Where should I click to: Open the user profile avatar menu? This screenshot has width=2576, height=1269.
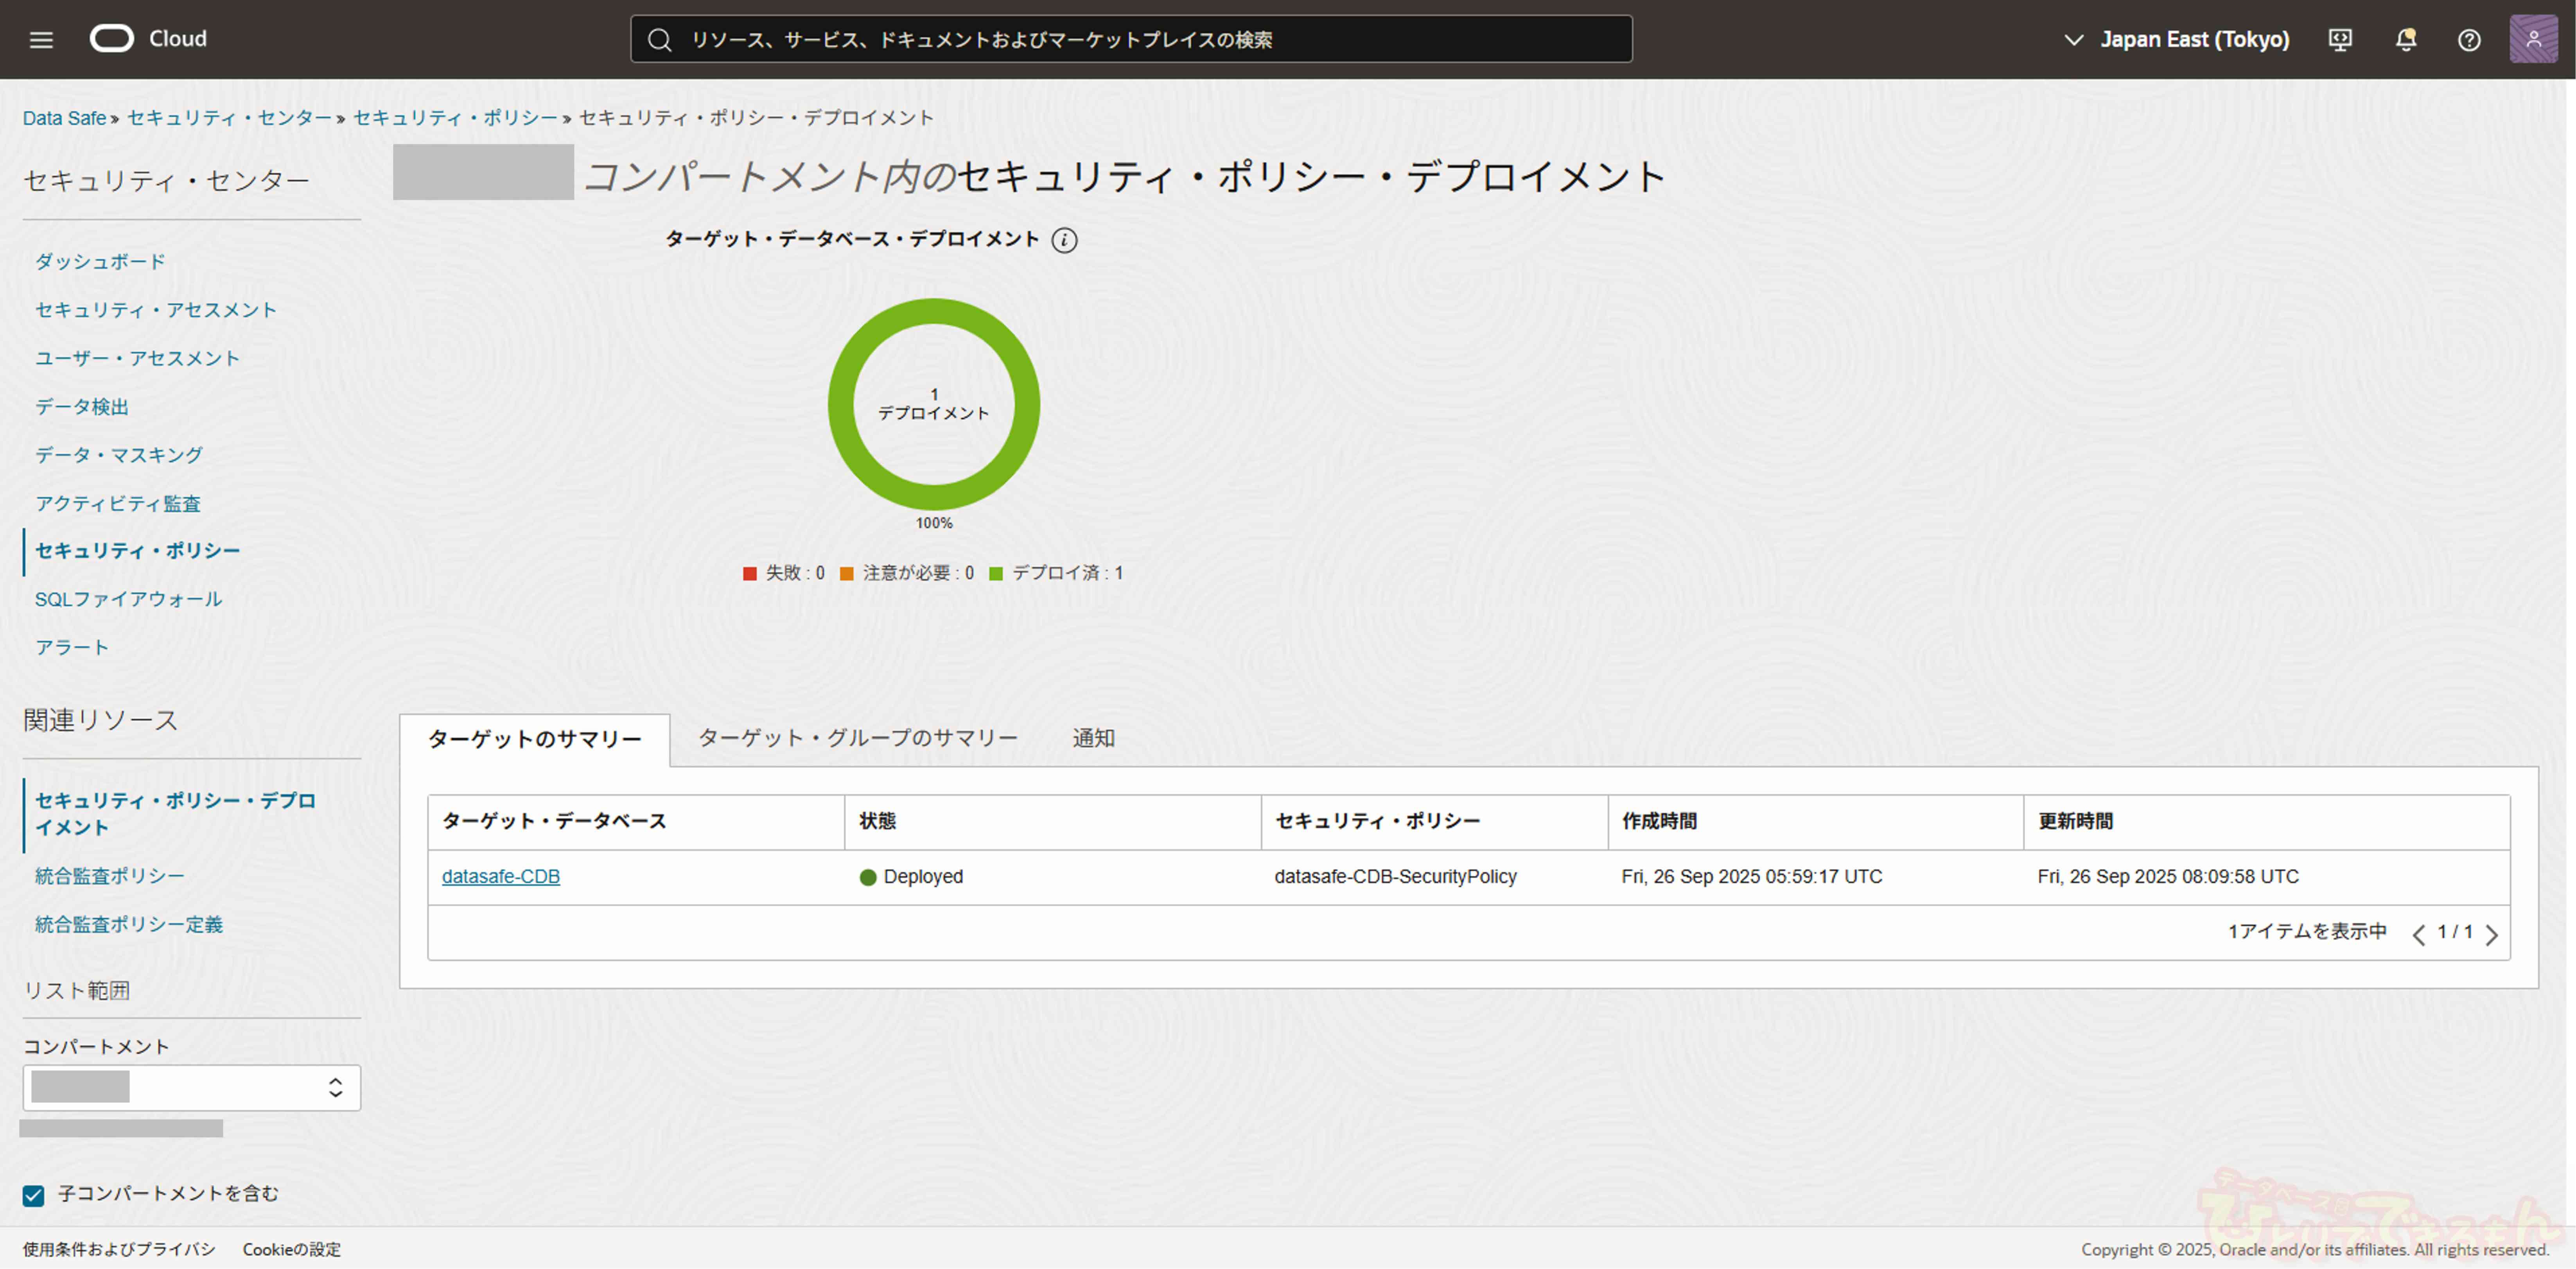click(2533, 39)
